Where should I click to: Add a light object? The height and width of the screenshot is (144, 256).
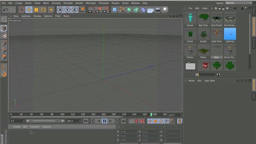[x=165, y=10]
